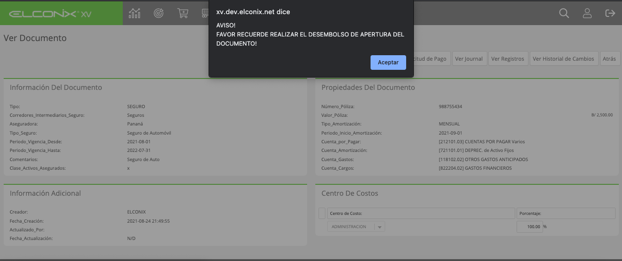
Task: Click the Ver Journal button
Action: click(x=469, y=58)
